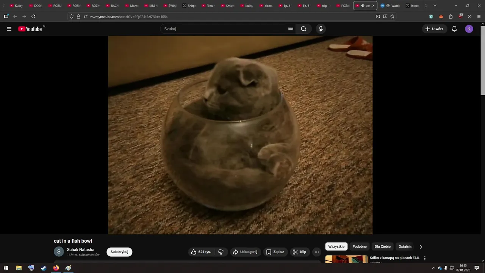
Task: Select the Dla Ciebie filter chip
Action: pos(383,246)
